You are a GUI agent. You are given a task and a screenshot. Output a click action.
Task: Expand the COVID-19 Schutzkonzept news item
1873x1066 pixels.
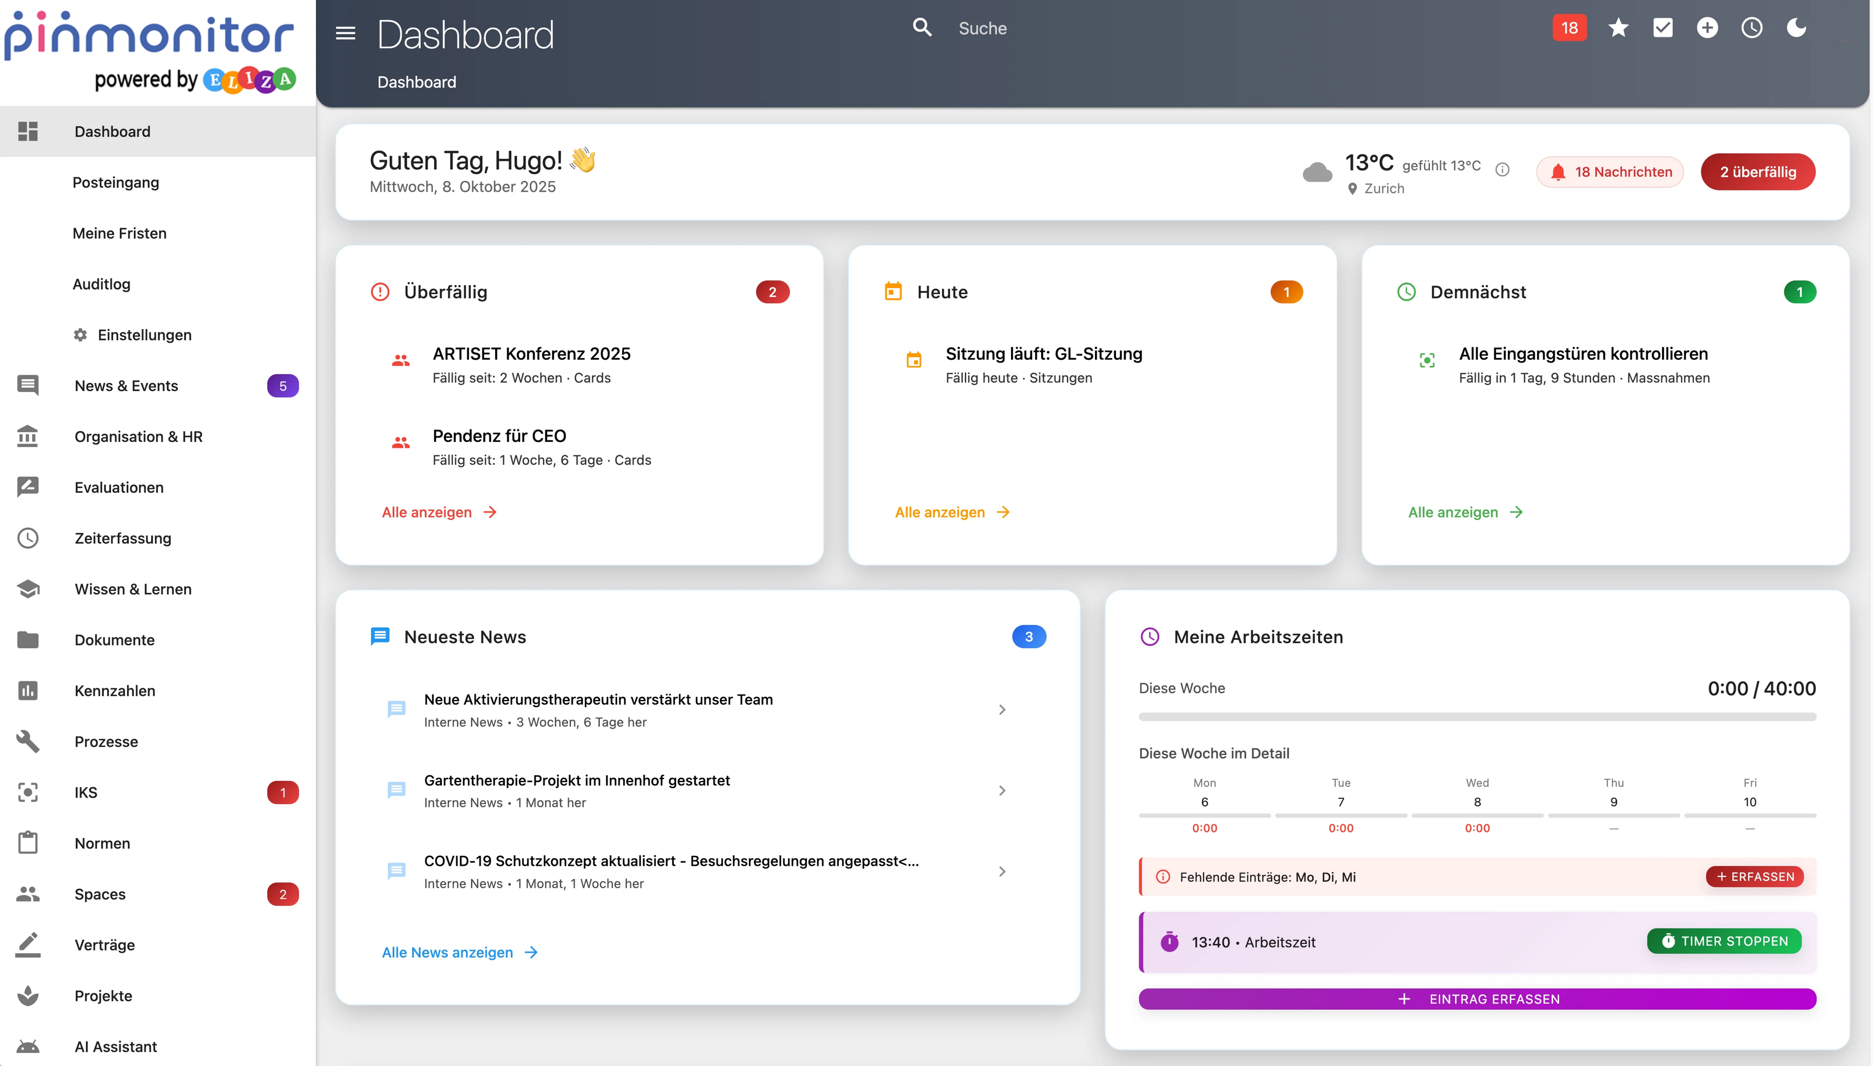[1001, 870]
